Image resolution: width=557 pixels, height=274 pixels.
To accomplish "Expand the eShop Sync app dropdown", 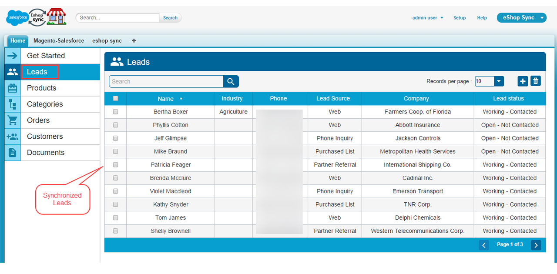I will point(542,18).
